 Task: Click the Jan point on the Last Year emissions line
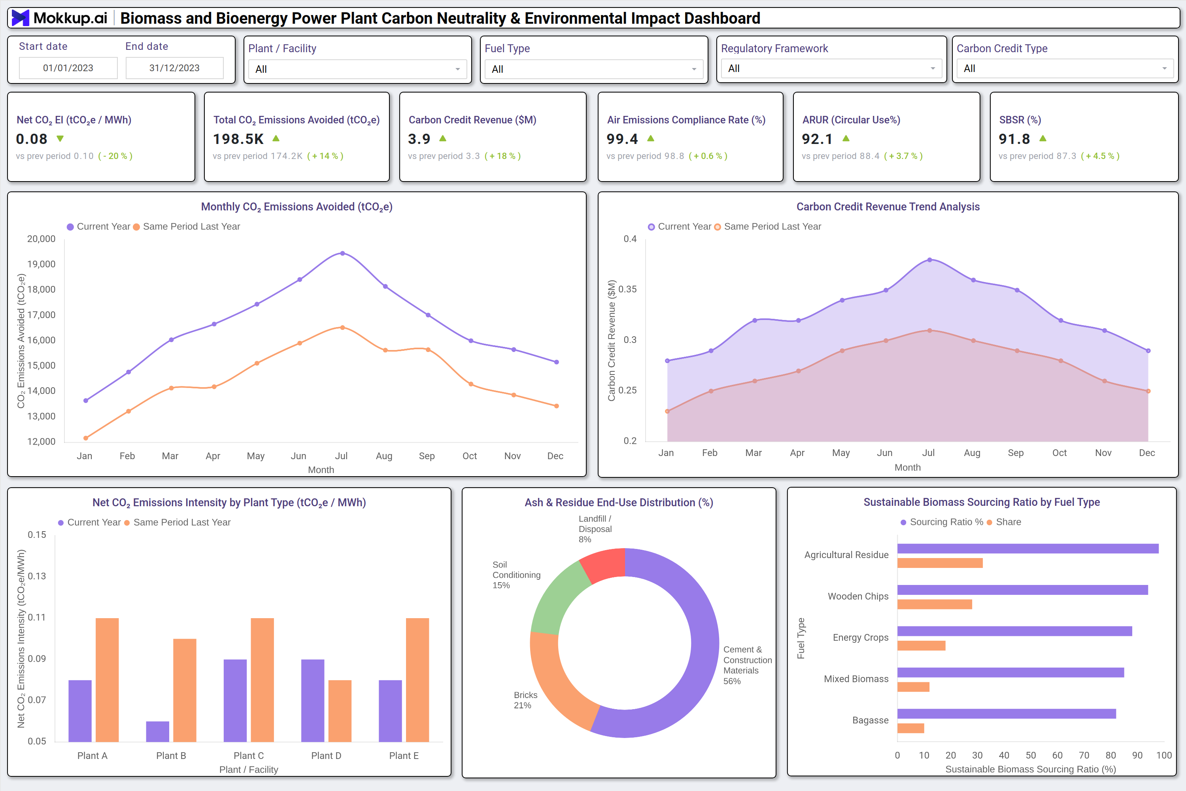[86, 438]
